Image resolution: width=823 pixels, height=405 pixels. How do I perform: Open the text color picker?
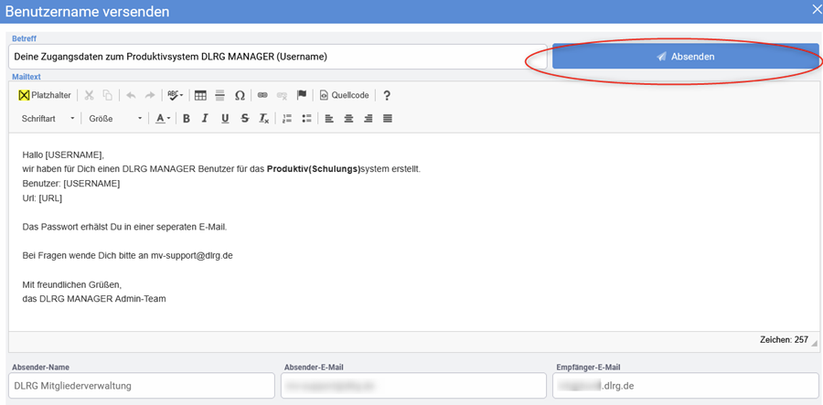(x=163, y=119)
